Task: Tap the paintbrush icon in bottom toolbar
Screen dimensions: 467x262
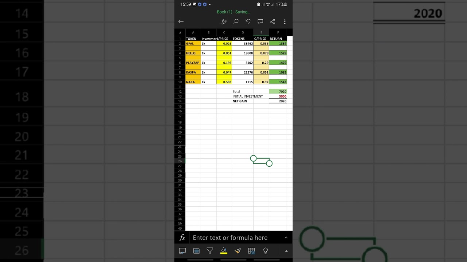Action: point(238,251)
